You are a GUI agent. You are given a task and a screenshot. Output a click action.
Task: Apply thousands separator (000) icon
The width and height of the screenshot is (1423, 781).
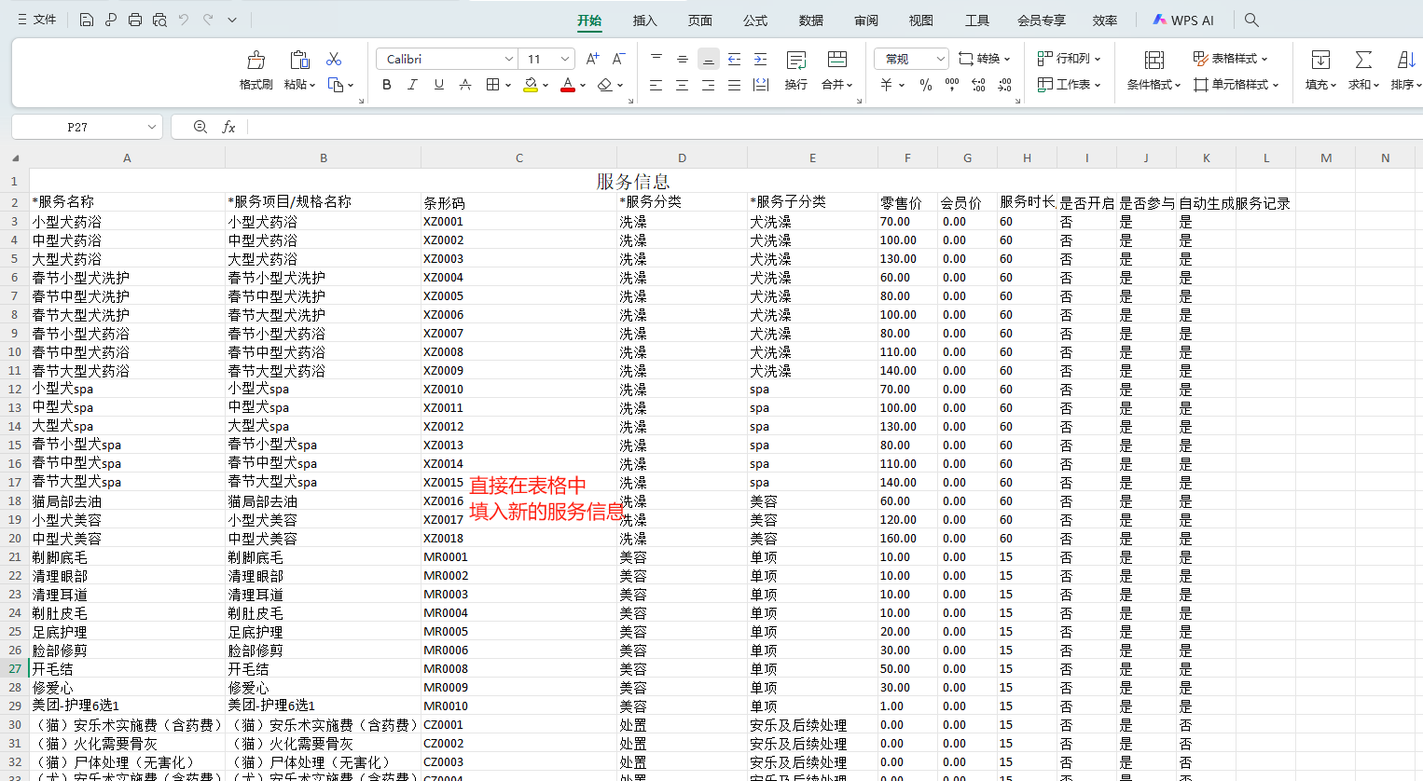(951, 85)
